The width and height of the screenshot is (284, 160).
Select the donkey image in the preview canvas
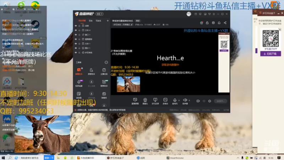click(x=129, y=84)
